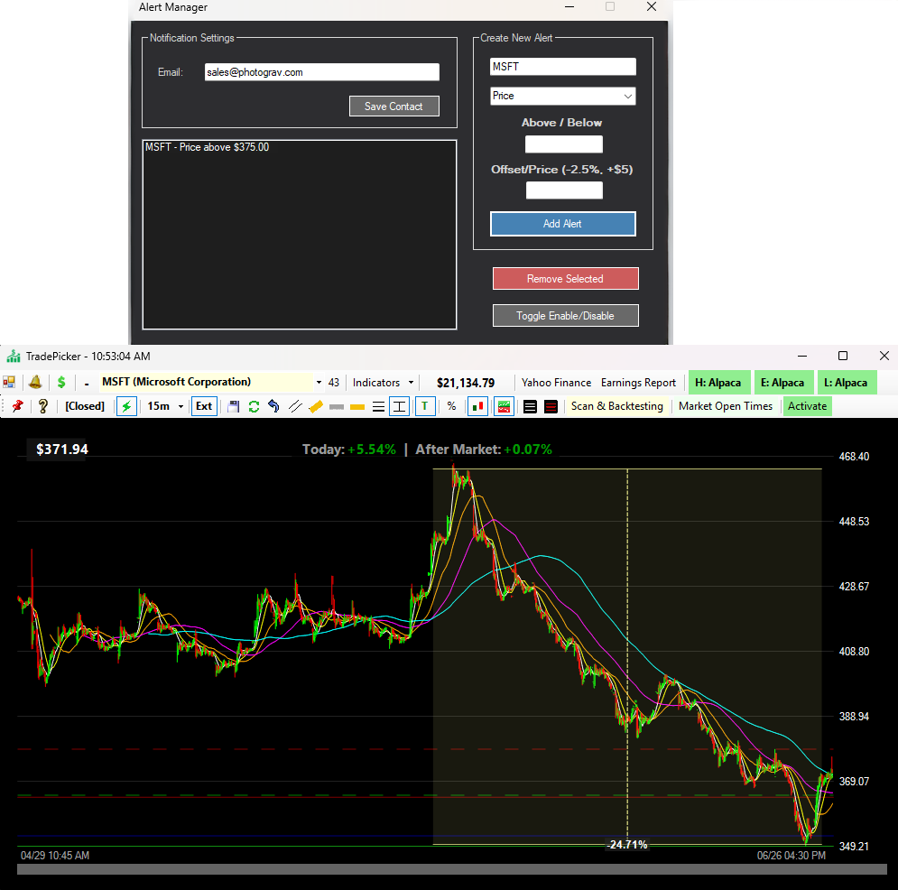
Task: Toggle the I-beam range measure tool
Action: (399, 406)
